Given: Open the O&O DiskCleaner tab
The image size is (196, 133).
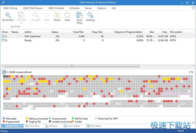Looking at the screenshot, I should click(x=33, y=8).
